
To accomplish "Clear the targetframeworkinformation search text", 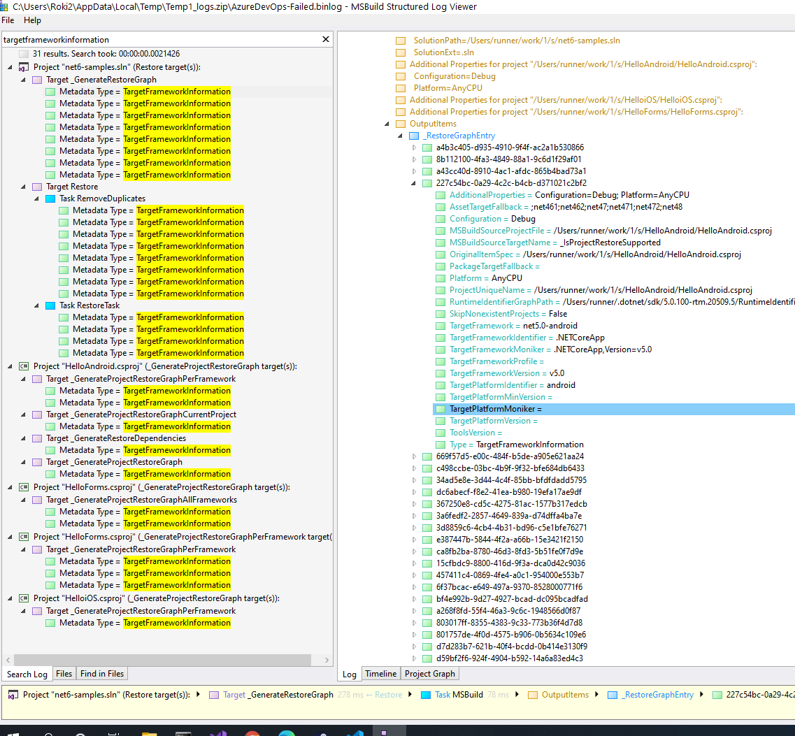I will coord(326,39).
